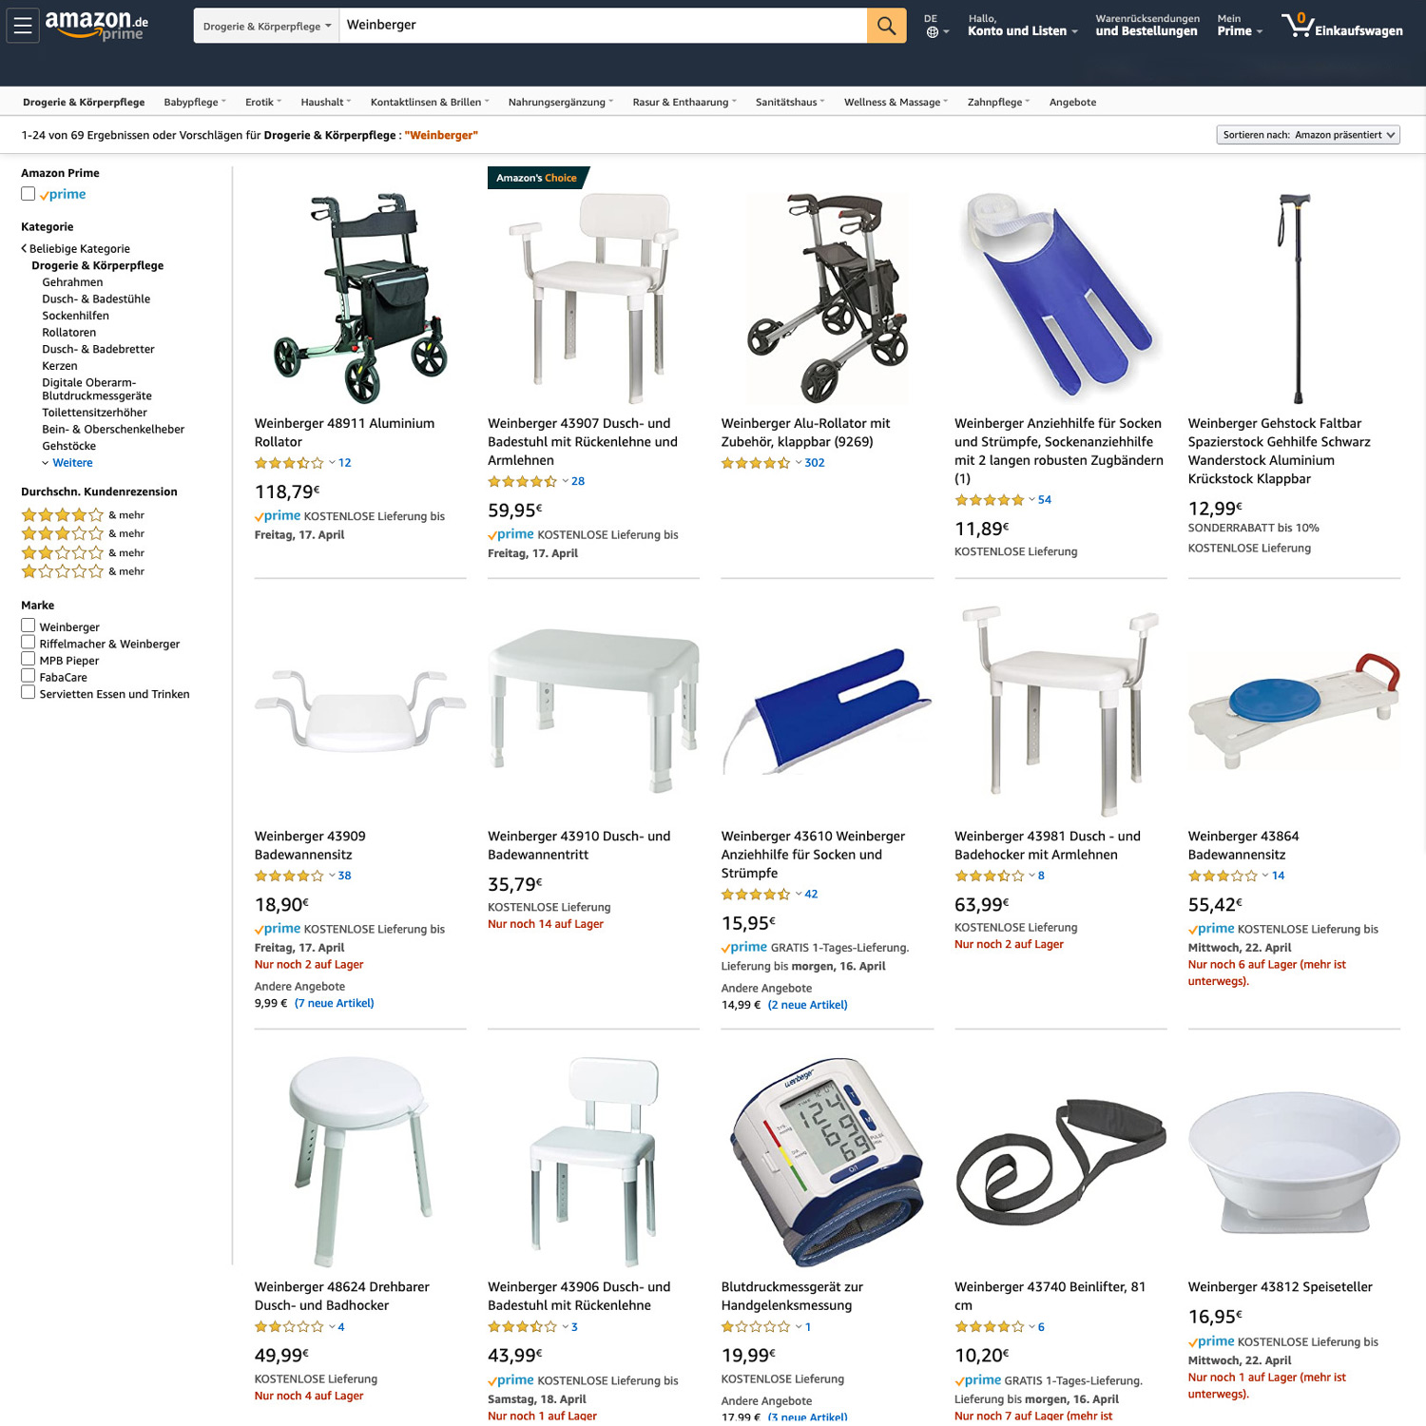Screen dimensions: 1426x1426
Task: Open the Rollatoren category link
Action: [69, 333]
